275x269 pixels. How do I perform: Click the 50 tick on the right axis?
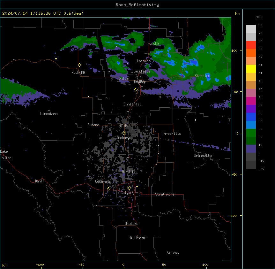pos(236,92)
